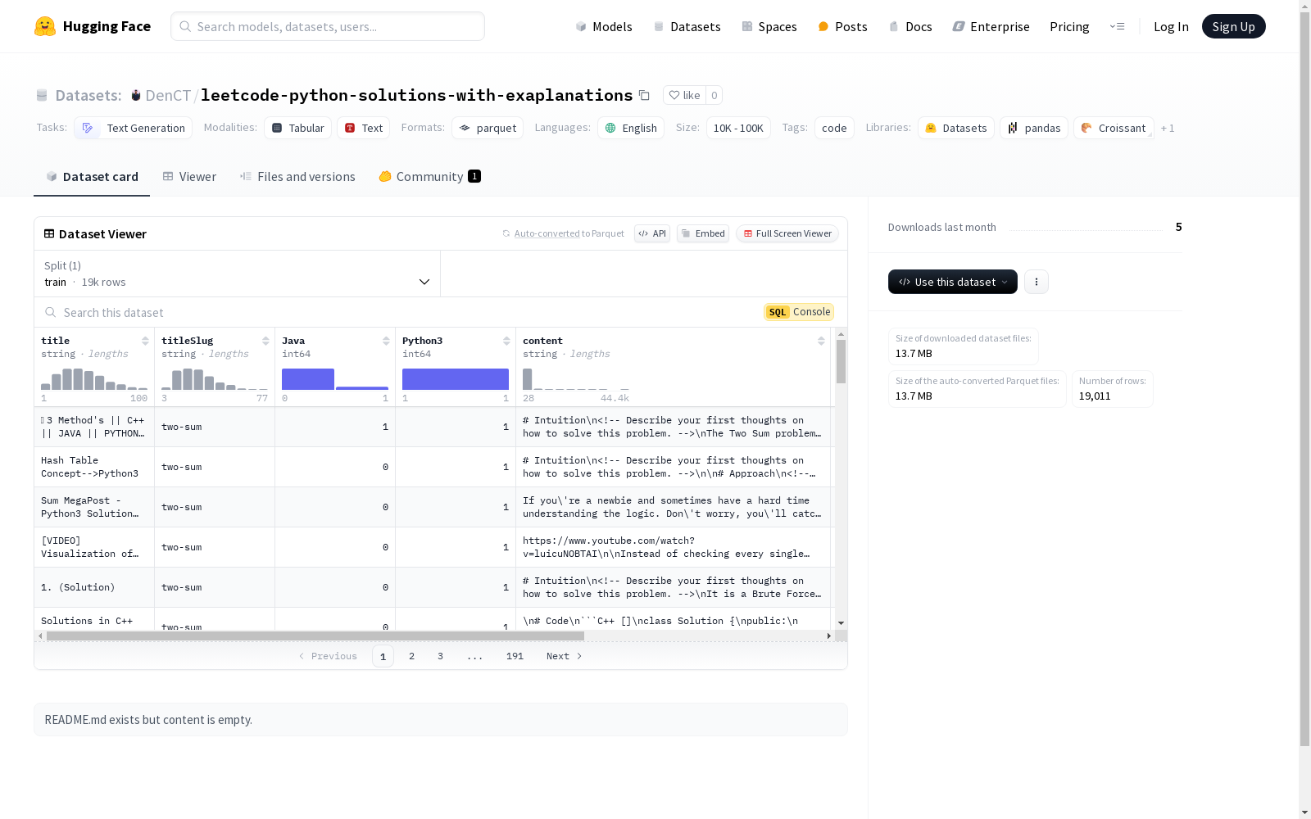Select the Tabular modality tag
Viewport: 1311px width, 819px height.
(298, 128)
